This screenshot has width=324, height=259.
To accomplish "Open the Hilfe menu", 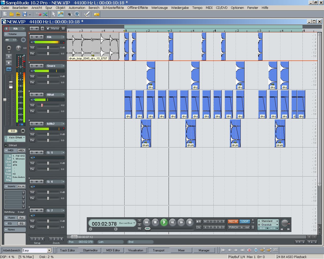I will pos(265,8).
